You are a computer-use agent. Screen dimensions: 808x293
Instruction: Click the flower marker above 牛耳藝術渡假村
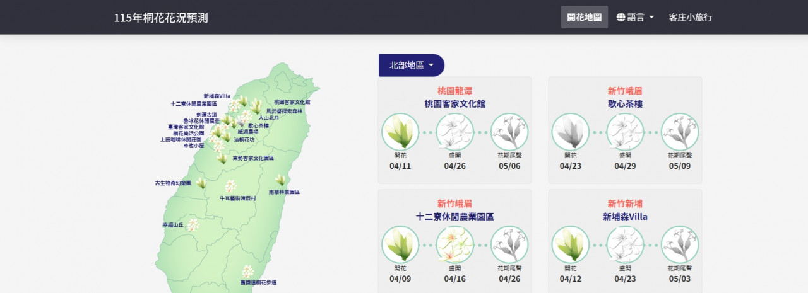(x=231, y=187)
